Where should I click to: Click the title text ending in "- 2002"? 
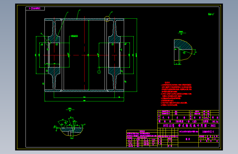click(189, 126)
